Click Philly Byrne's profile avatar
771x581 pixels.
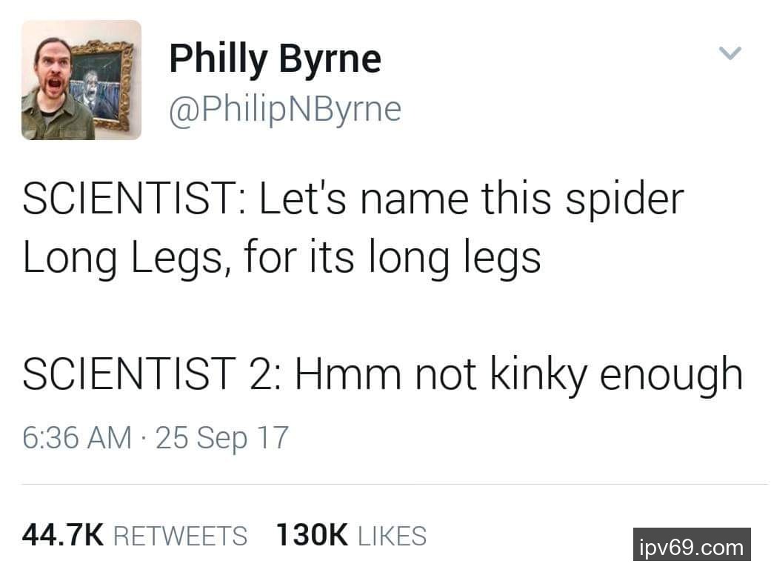[x=81, y=80]
